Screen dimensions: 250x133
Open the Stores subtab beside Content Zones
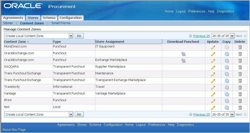click(8, 23)
